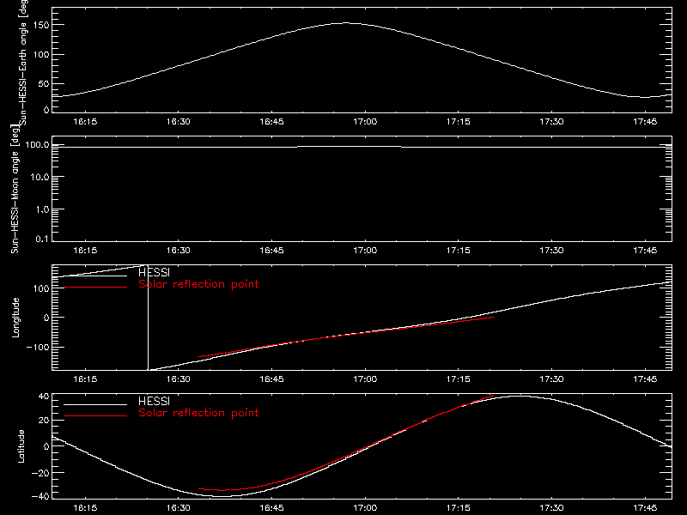Click red legend line sample in Longitude plot

tap(95, 288)
